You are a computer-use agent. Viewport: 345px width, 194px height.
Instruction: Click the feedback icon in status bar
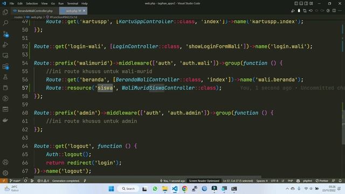334,181
